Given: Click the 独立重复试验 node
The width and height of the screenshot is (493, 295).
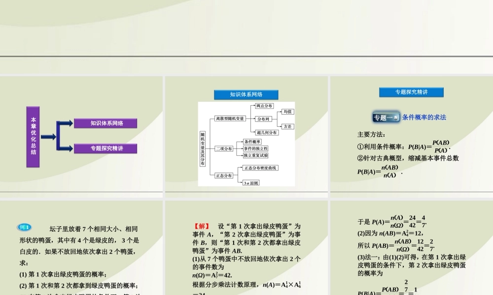Looking at the screenshot, I should 255,155.
